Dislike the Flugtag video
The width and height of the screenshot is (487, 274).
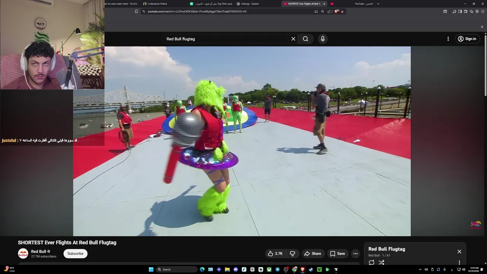click(x=292, y=254)
